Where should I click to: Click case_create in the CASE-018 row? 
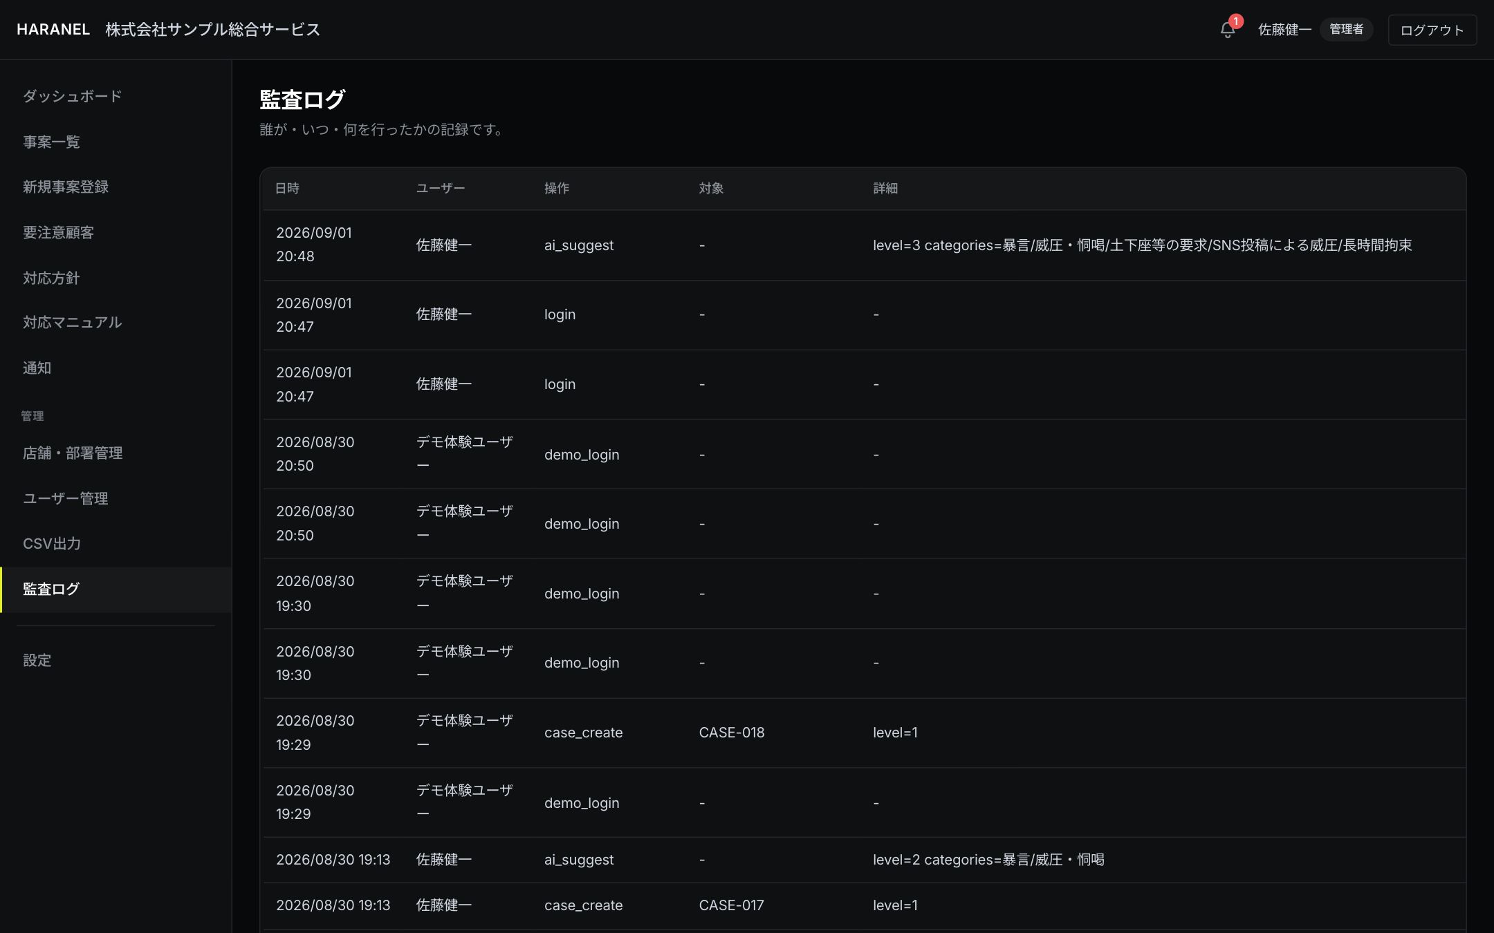pos(583,733)
